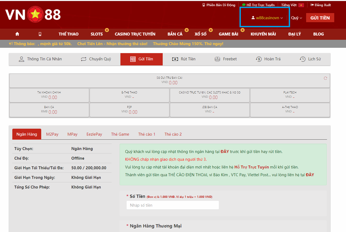Open THỂ THAO menu
Screen dimensions: 346x232
pyautogui.click(x=69, y=34)
